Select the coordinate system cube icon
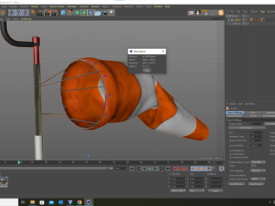This screenshot has height=206, width=275. tap(32, 13)
